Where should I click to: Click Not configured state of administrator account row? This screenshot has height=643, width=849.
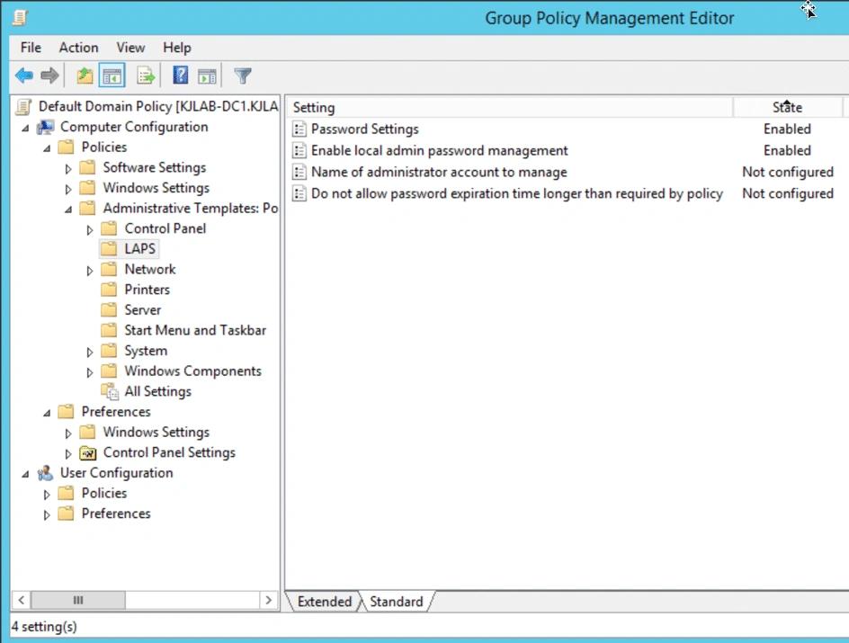(787, 172)
